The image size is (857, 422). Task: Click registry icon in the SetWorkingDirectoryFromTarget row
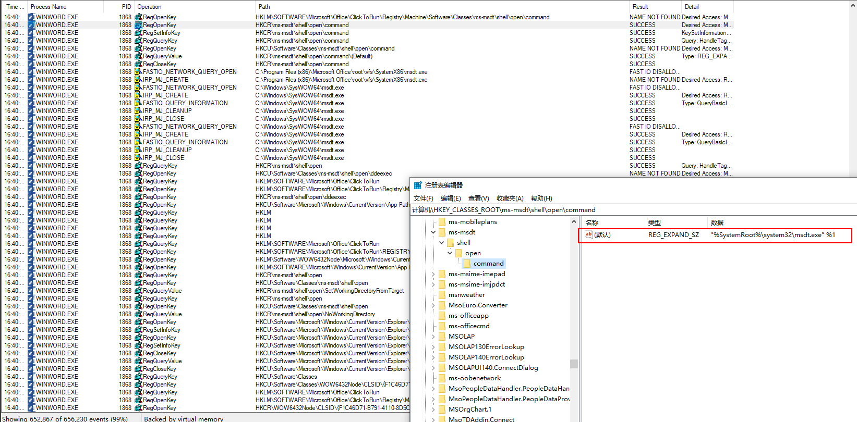click(138, 291)
